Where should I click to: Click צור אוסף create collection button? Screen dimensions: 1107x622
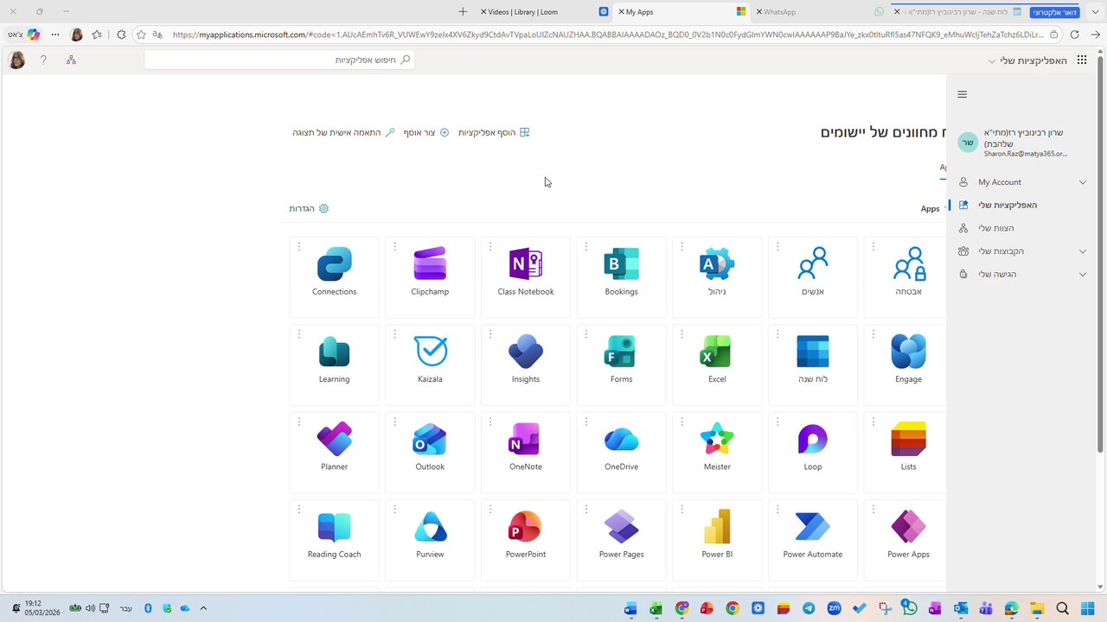click(426, 132)
